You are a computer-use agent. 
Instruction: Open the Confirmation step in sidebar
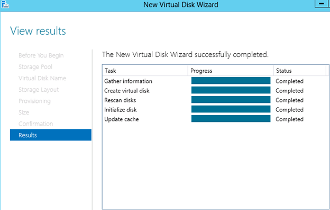pos(36,123)
